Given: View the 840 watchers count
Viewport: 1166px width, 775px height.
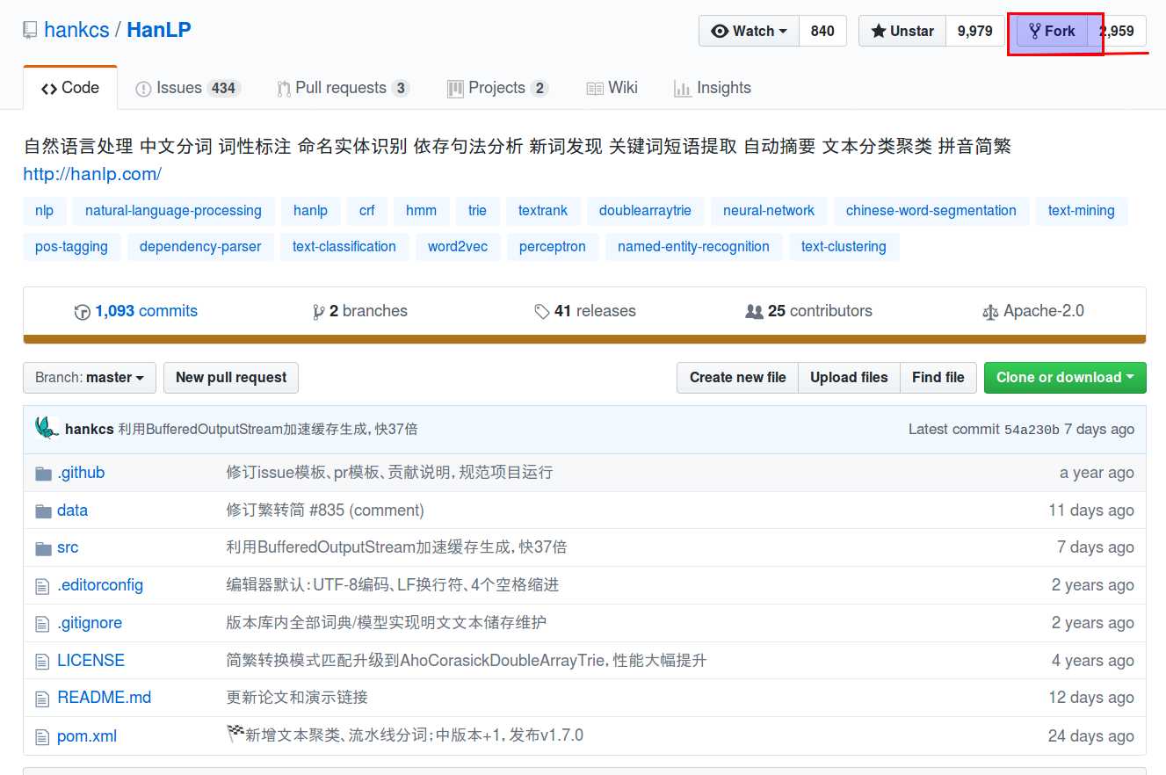Looking at the screenshot, I should tap(822, 31).
